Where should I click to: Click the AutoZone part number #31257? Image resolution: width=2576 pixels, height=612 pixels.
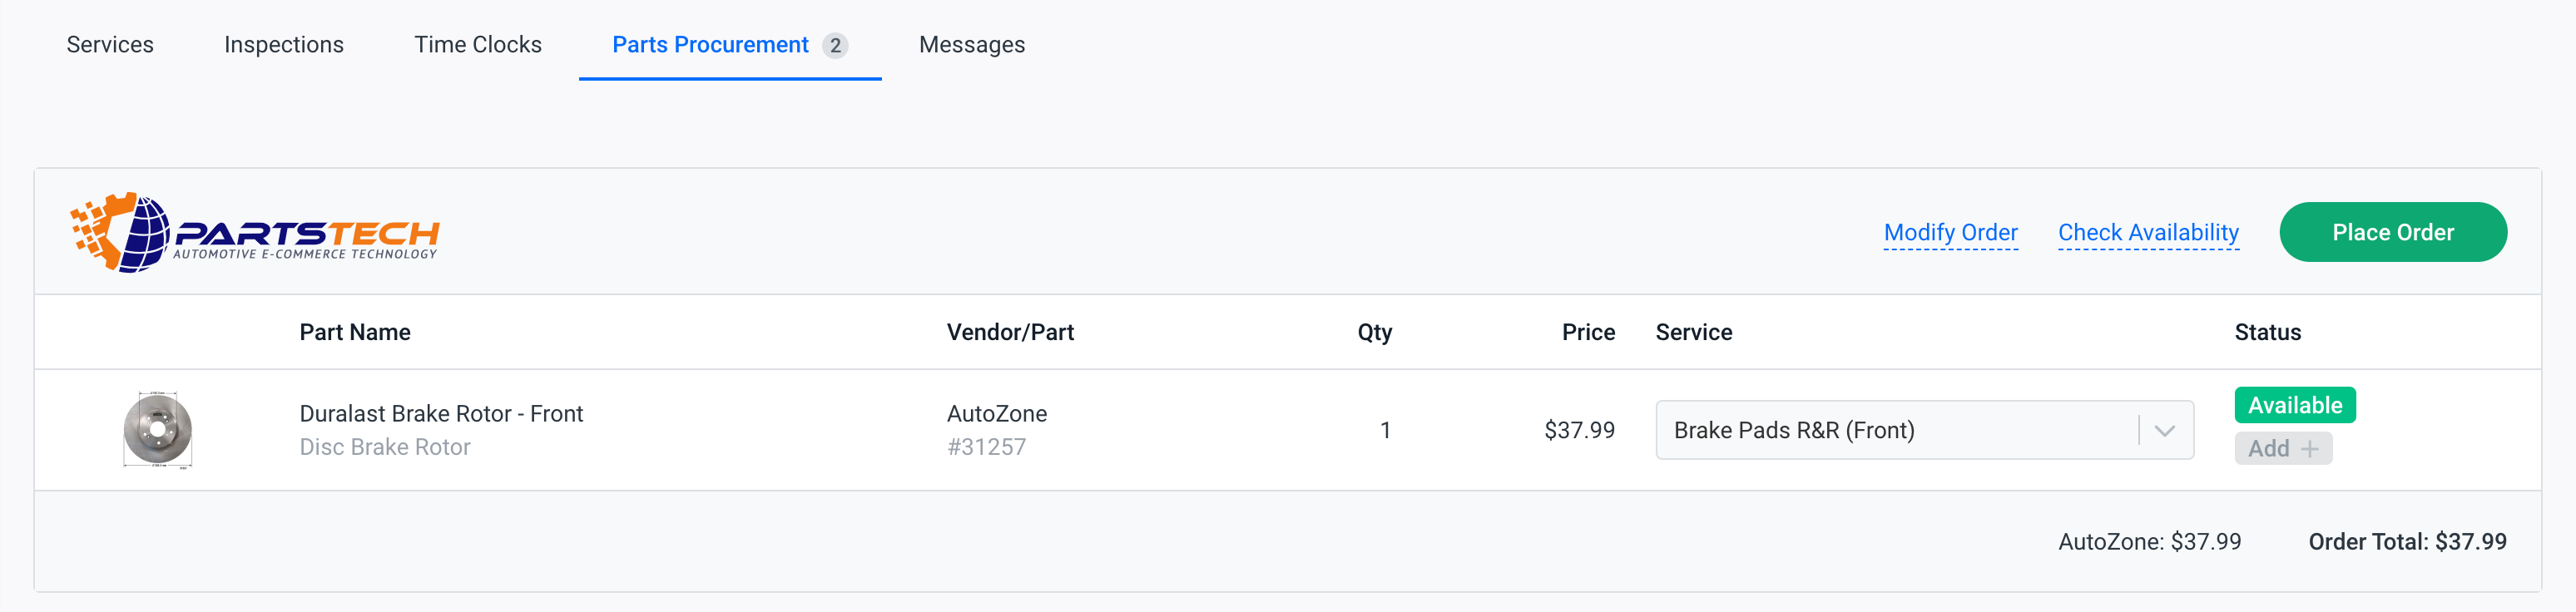[x=987, y=447]
